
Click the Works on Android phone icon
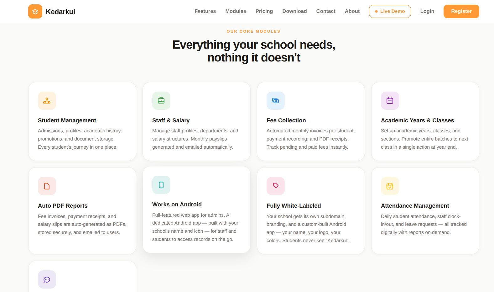point(161,185)
